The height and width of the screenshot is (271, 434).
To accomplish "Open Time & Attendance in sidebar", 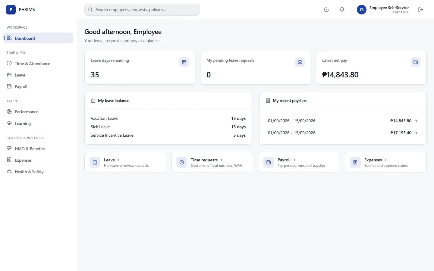I will click(x=38, y=64).
